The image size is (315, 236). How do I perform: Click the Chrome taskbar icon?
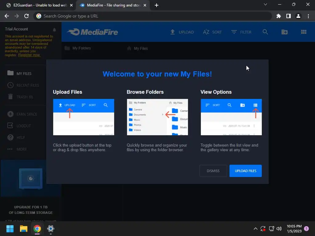tap(37, 229)
